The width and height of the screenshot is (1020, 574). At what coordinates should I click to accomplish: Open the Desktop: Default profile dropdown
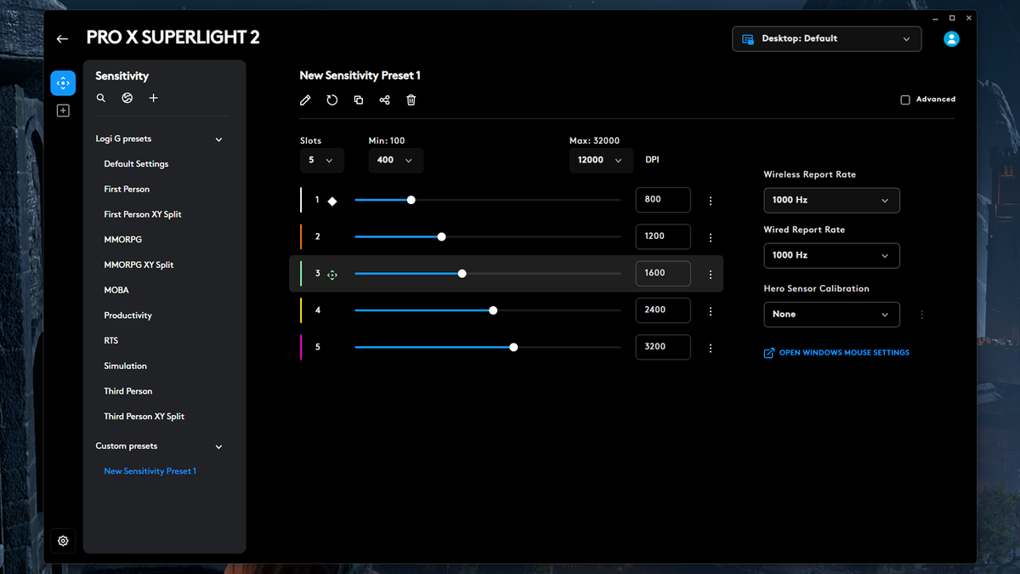tap(827, 39)
